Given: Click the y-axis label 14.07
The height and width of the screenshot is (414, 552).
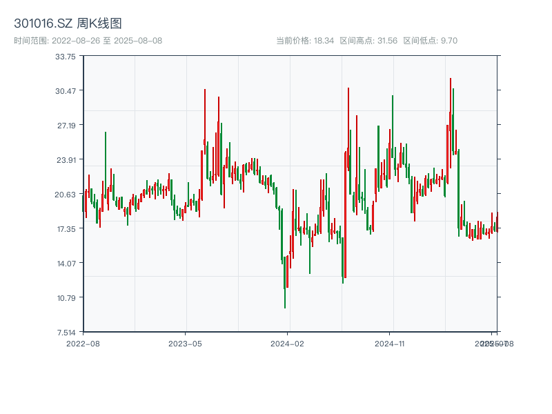Looking at the screenshot, I should click(66, 264).
